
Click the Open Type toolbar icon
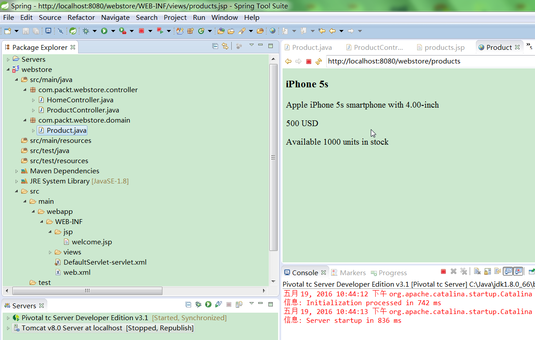(221, 31)
